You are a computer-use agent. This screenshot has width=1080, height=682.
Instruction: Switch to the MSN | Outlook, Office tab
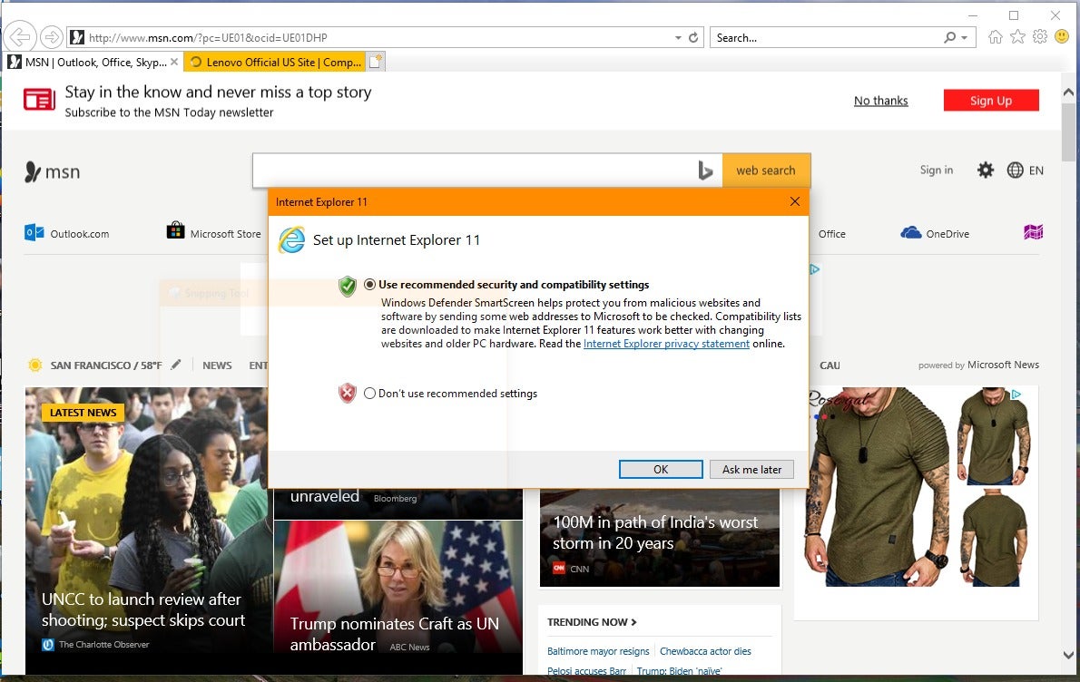[95, 62]
